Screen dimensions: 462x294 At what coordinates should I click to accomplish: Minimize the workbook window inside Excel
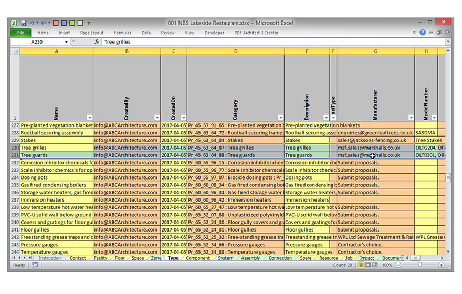(431, 33)
